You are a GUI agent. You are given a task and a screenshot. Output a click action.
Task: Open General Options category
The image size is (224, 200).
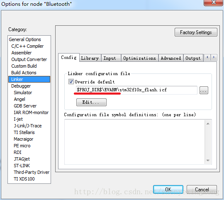25,39
